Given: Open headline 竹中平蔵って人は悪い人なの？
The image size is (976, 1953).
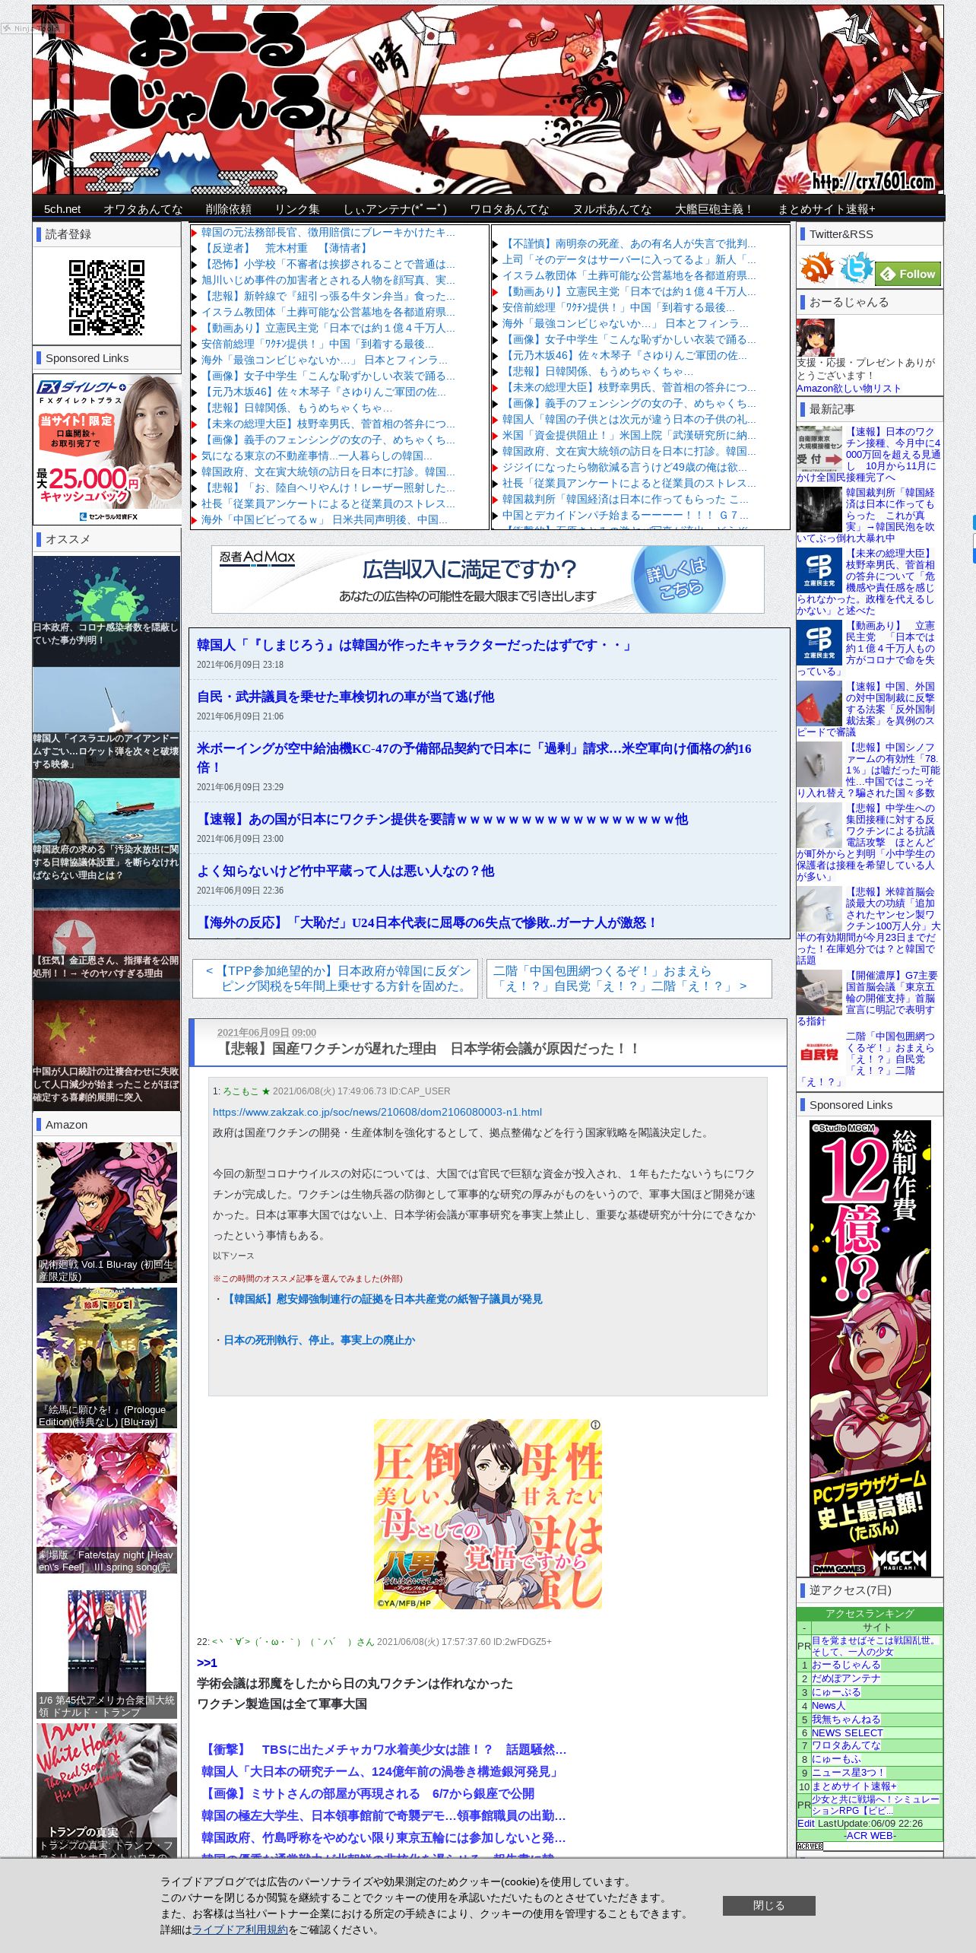Looking at the screenshot, I should pos(345,871).
